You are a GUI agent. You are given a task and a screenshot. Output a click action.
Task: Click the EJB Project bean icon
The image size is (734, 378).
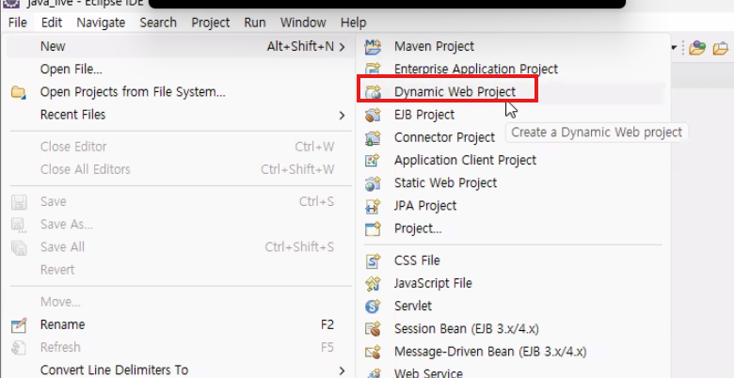pos(373,115)
